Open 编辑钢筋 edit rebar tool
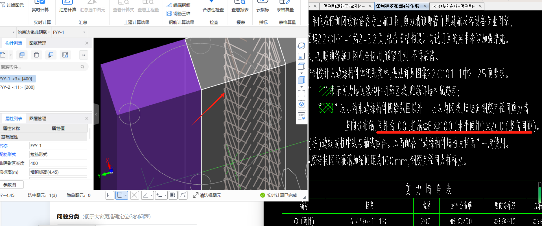The height and width of the screenshot is (226, 542). (x=178, y=5)
